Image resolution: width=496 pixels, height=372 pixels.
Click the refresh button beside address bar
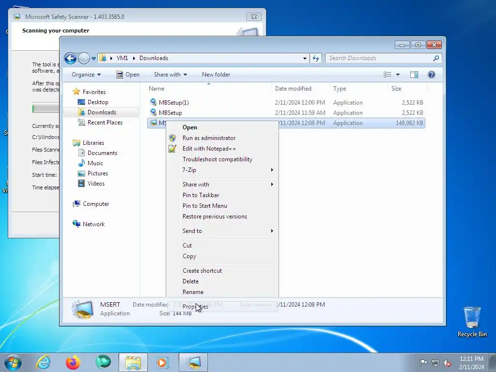click(x=316, y=58)
